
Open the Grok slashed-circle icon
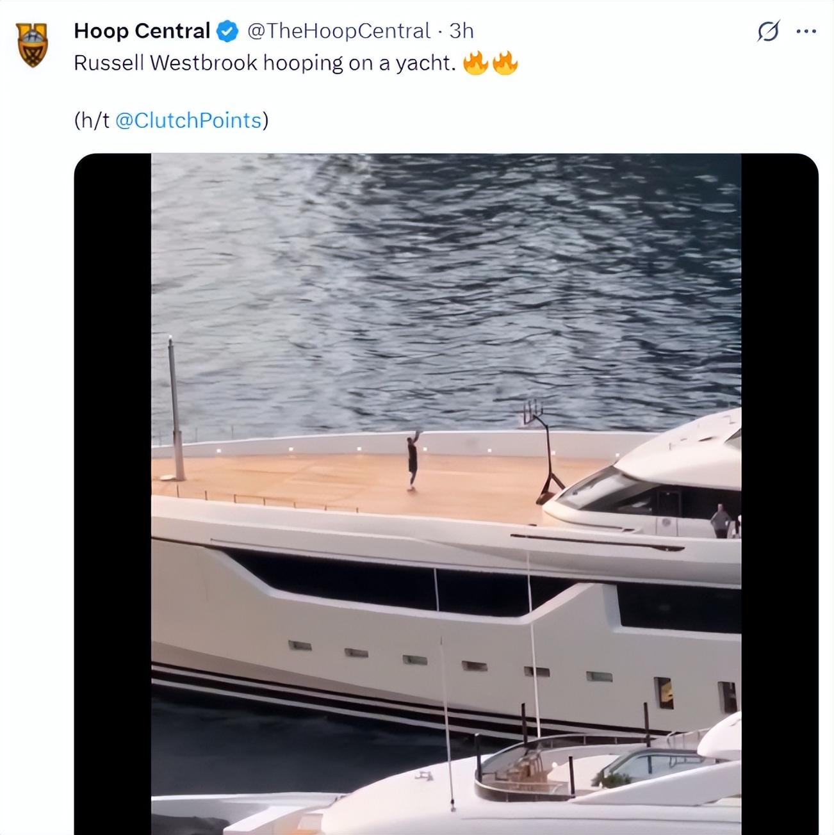click(x=768, y=31)
